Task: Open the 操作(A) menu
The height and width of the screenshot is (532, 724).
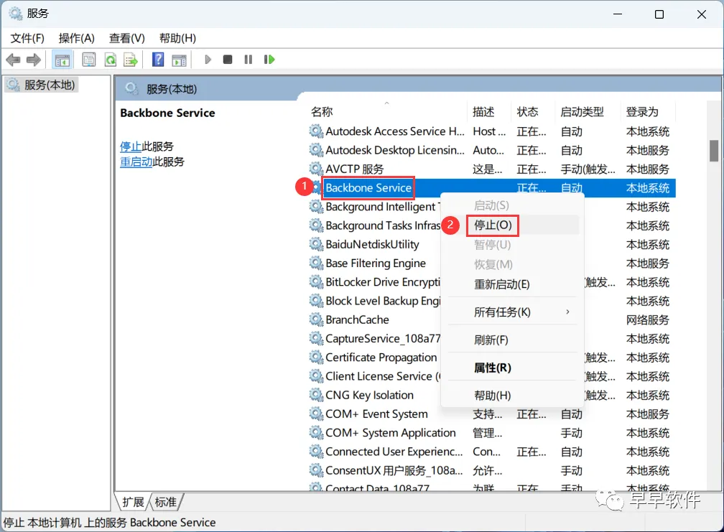Action: click(x=77, y=38)
